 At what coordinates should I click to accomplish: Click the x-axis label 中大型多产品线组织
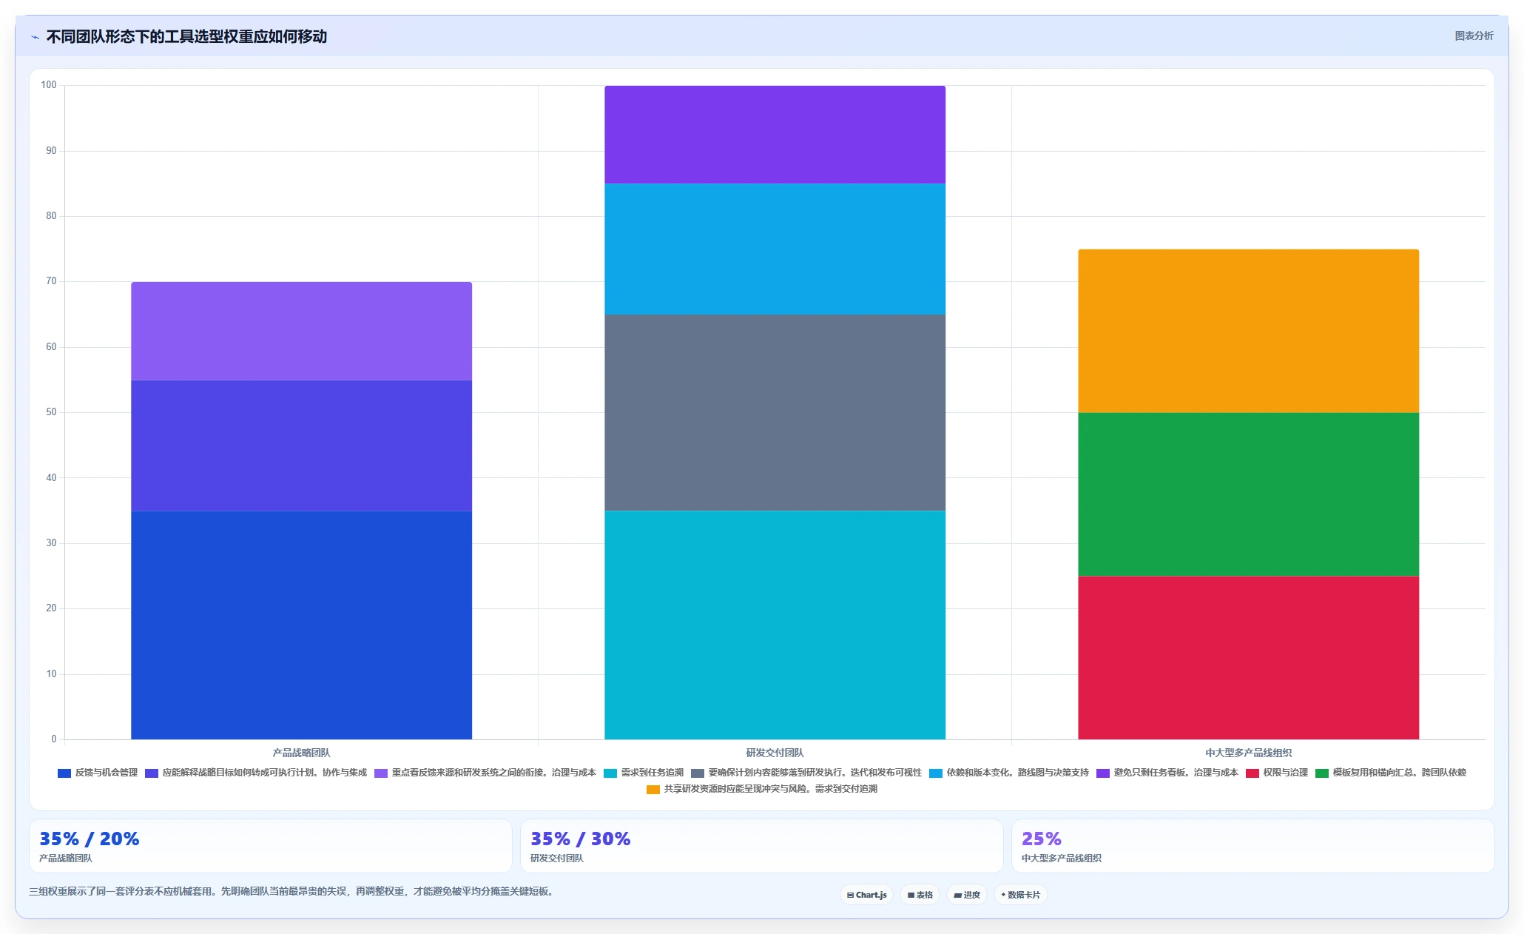1248,753
